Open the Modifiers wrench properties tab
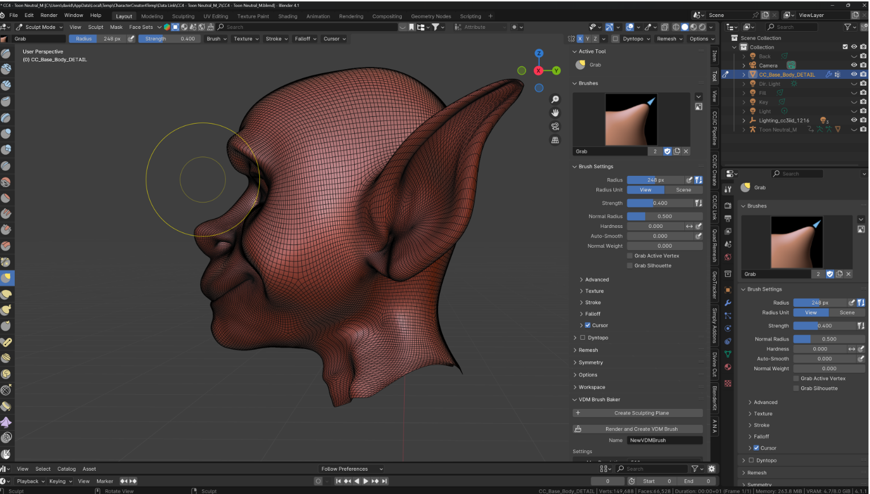Viewport: 870px width, 494px height. [x=728, y=303]
